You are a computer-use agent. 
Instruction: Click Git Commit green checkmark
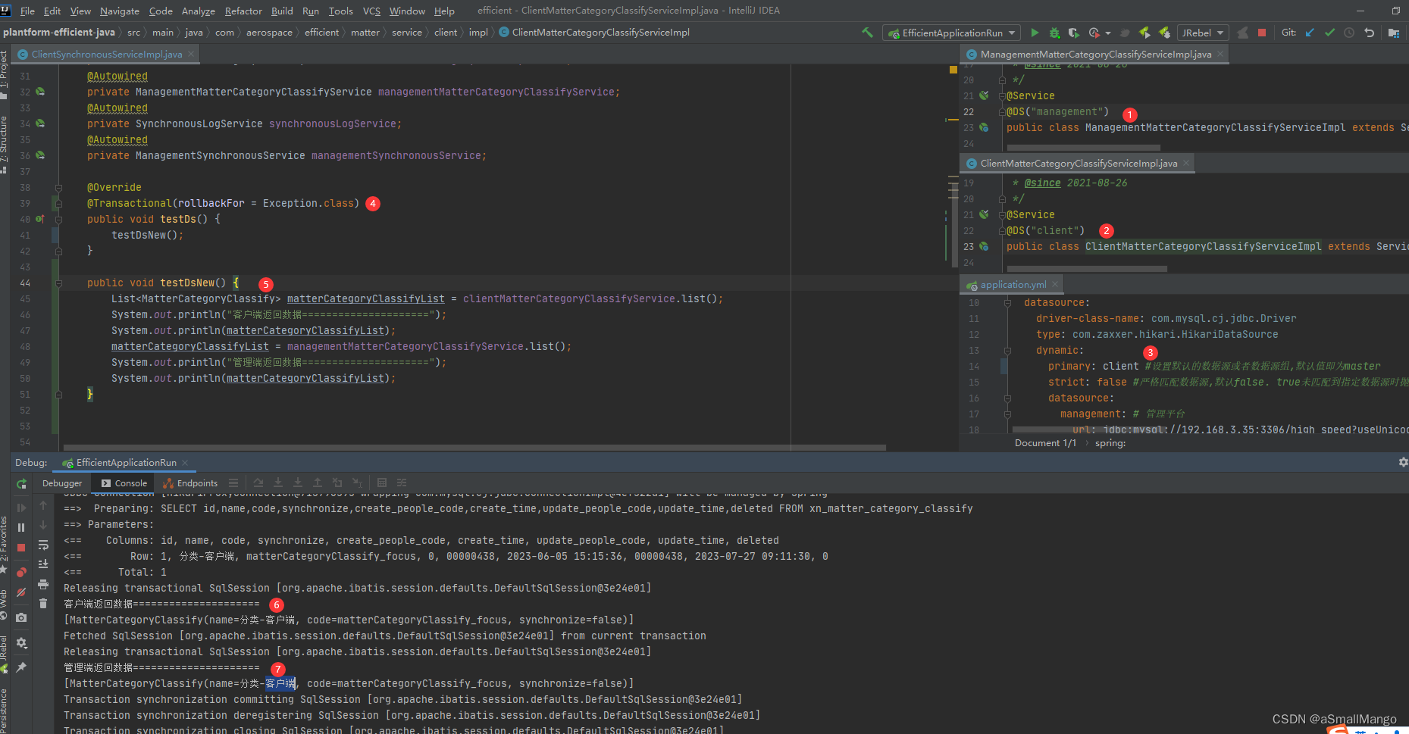1329,33
